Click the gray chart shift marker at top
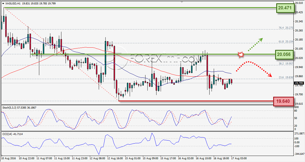305x162 pixels. (182, 2)
